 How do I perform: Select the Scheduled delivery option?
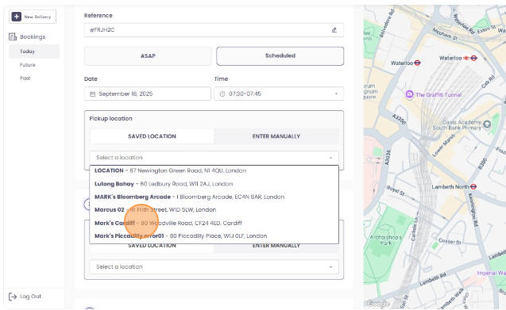[x=280, y=56]
